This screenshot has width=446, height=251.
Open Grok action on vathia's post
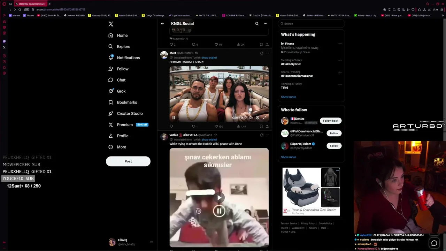pyautogui.click(x=262, y=135)
